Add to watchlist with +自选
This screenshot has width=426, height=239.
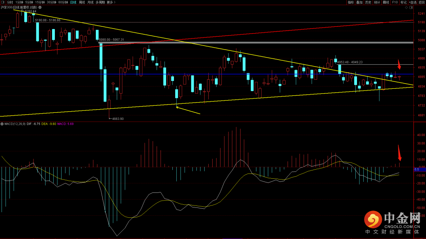412,2
